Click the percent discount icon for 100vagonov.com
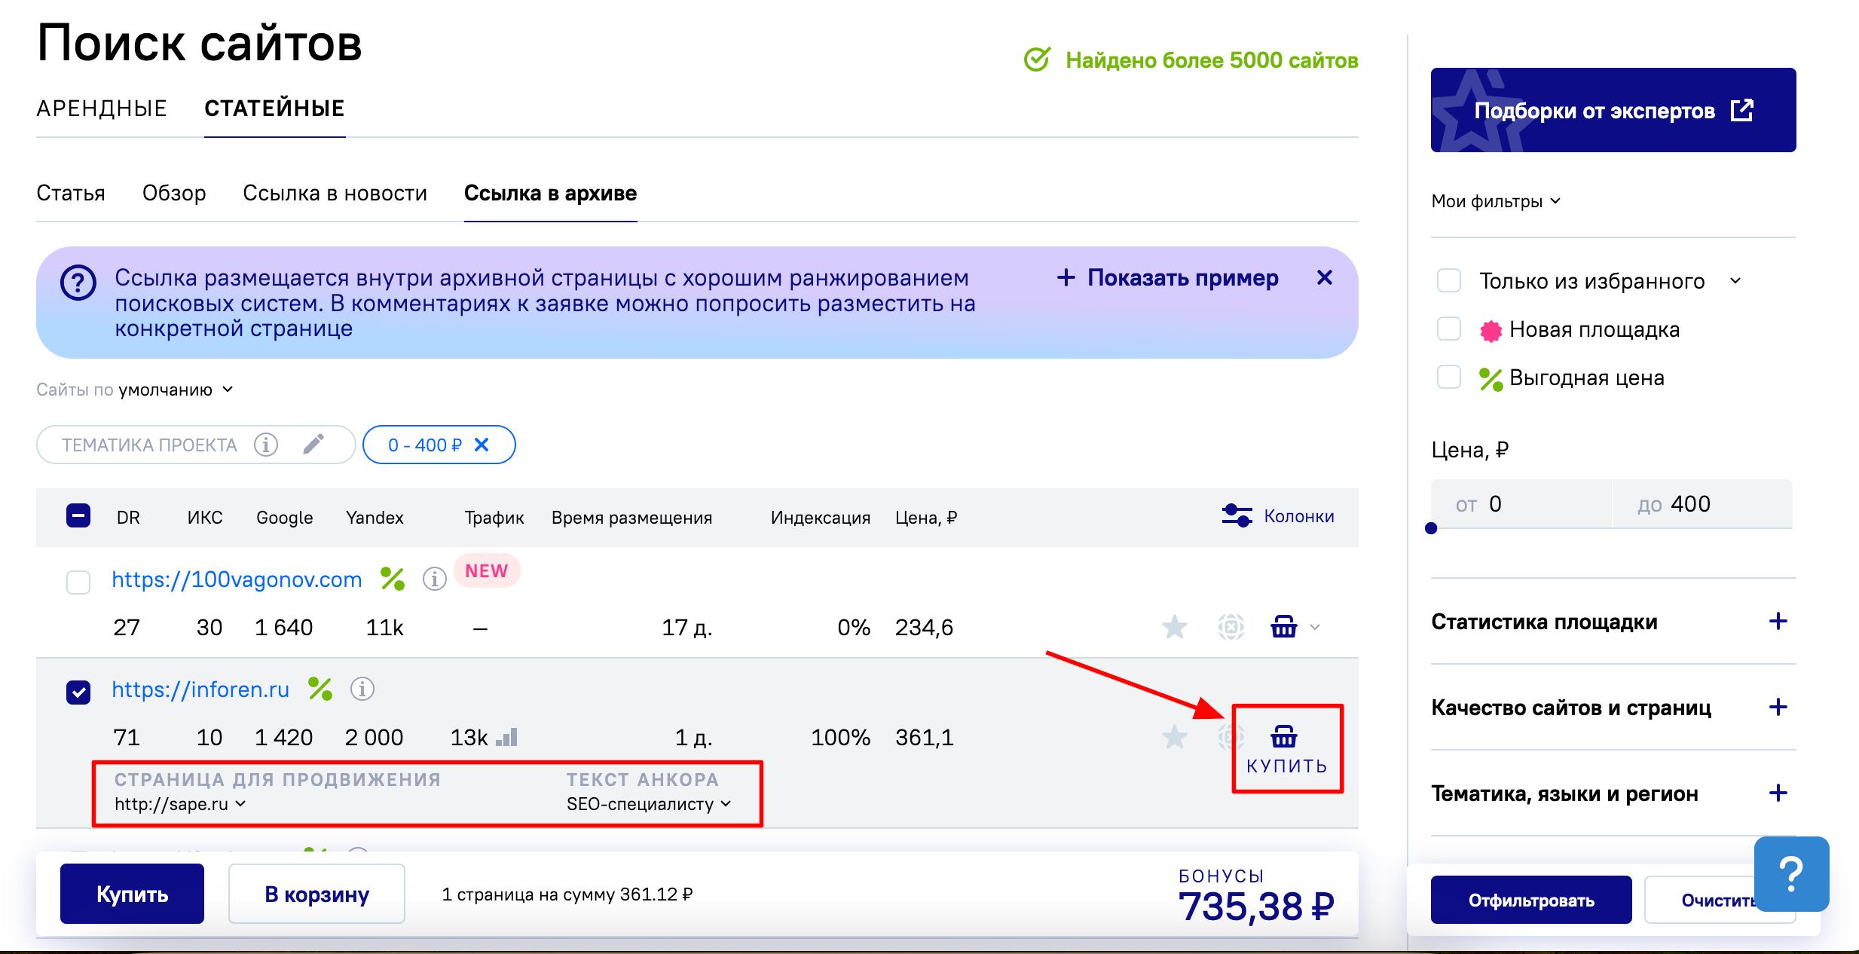 393,579
